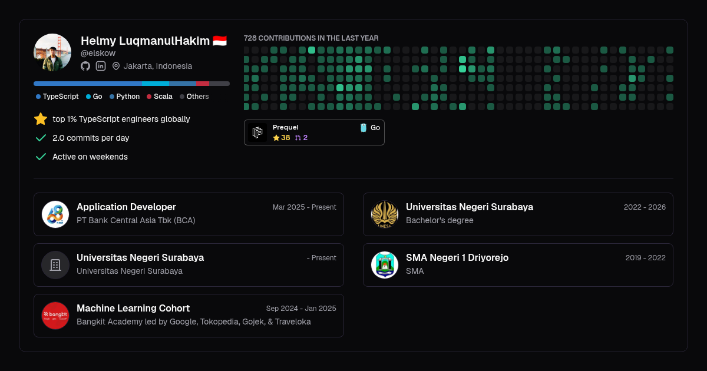Click the fork icon on Prequel card
This screenshot has height=371, width=707.
[298, 138]
